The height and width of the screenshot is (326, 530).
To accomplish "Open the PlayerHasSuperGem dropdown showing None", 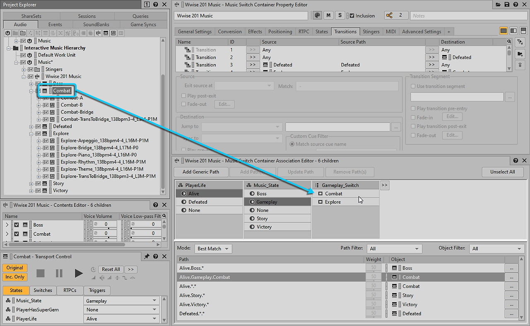I will click(x=121, y=310).
